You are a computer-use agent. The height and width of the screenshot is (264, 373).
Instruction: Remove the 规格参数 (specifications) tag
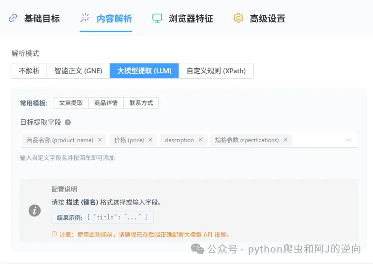[285, 140]
